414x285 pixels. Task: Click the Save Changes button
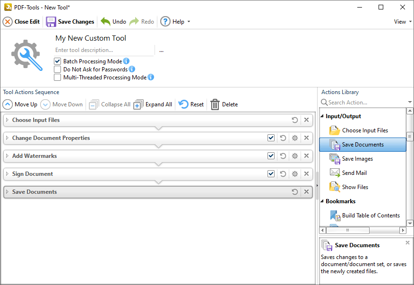click(70, 21)
